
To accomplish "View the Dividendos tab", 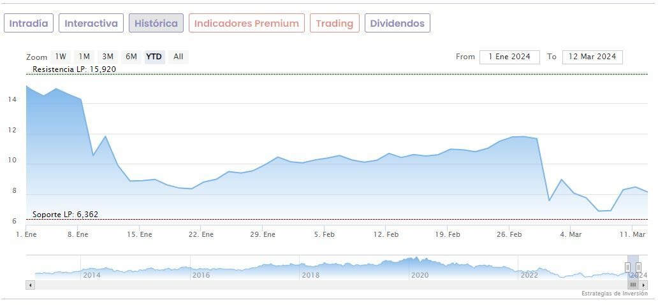I will click(x=397, y=24).
